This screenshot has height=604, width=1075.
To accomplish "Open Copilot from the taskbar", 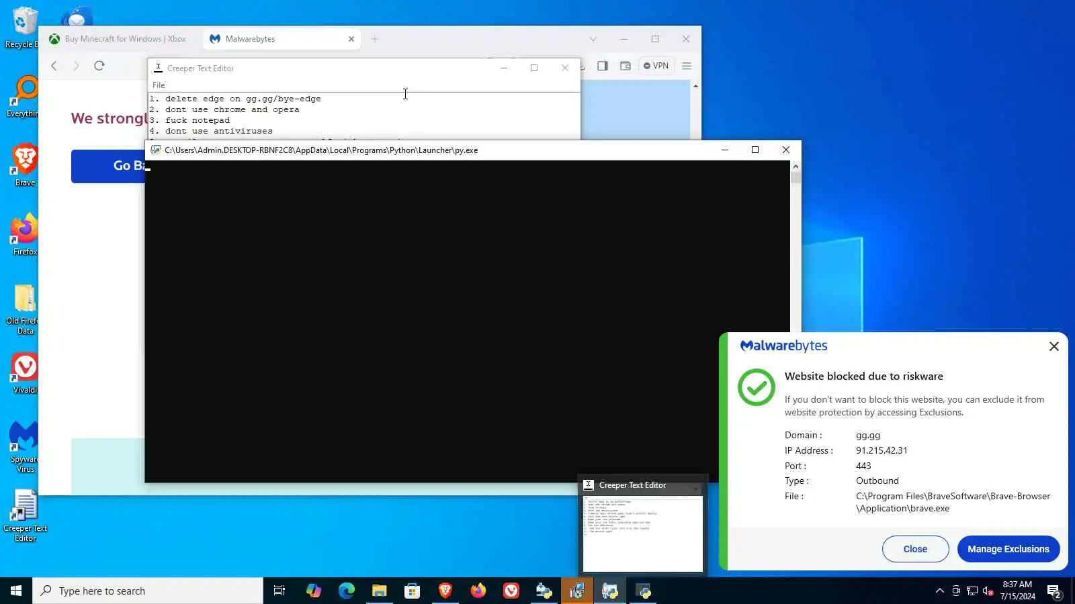I will [313, 591].
